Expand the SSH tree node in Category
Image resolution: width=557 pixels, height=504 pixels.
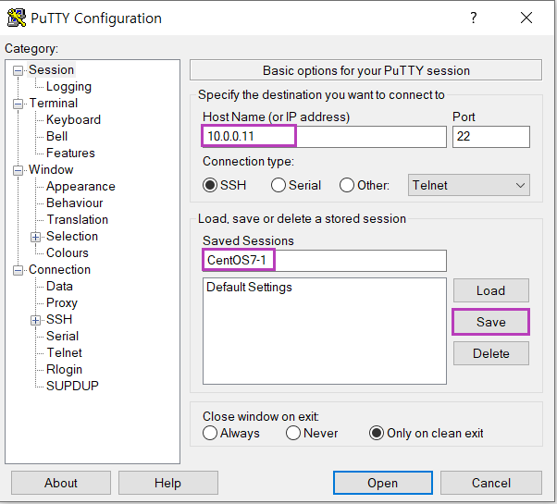tap(35, 321)
